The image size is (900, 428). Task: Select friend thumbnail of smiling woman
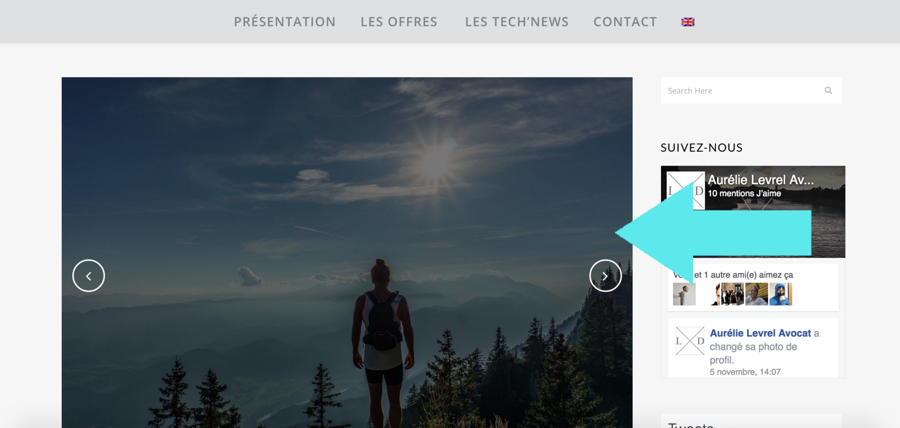click(x=757, y=294)
